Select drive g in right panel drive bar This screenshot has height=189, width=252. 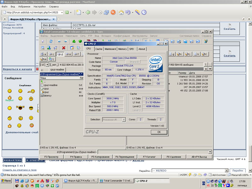pos(172,54)
